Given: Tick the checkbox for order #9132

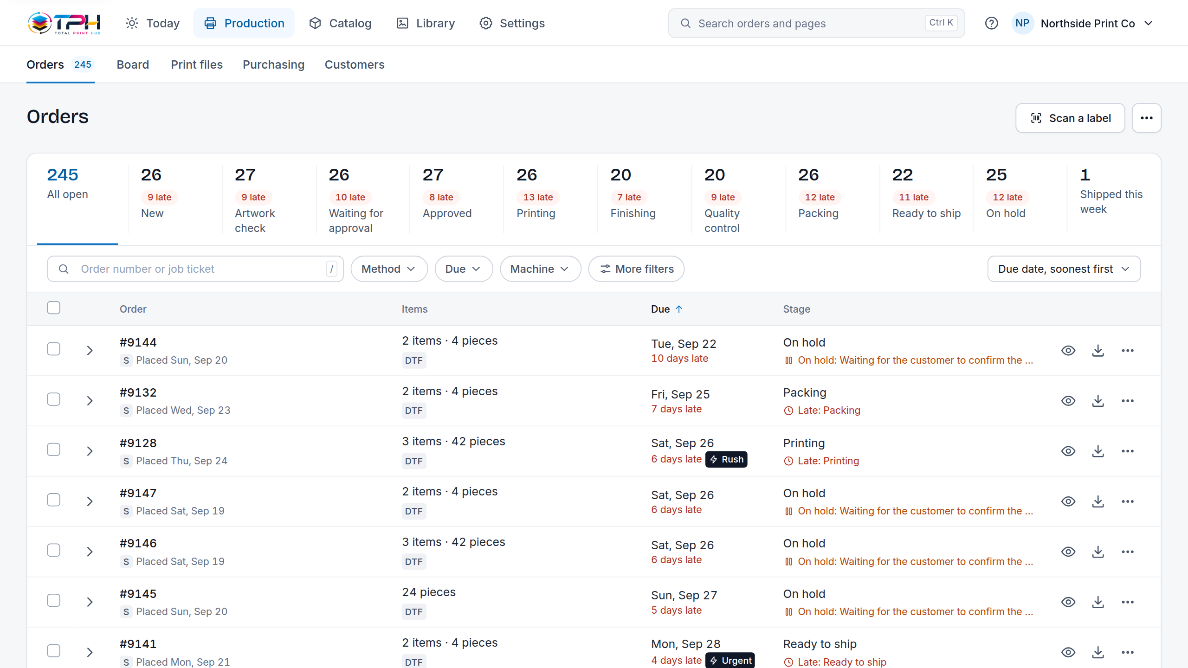Looking at the screenshot, I should tap(54, 399).
